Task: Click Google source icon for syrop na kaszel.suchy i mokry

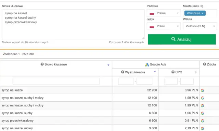Action: [x=202, y=105]
